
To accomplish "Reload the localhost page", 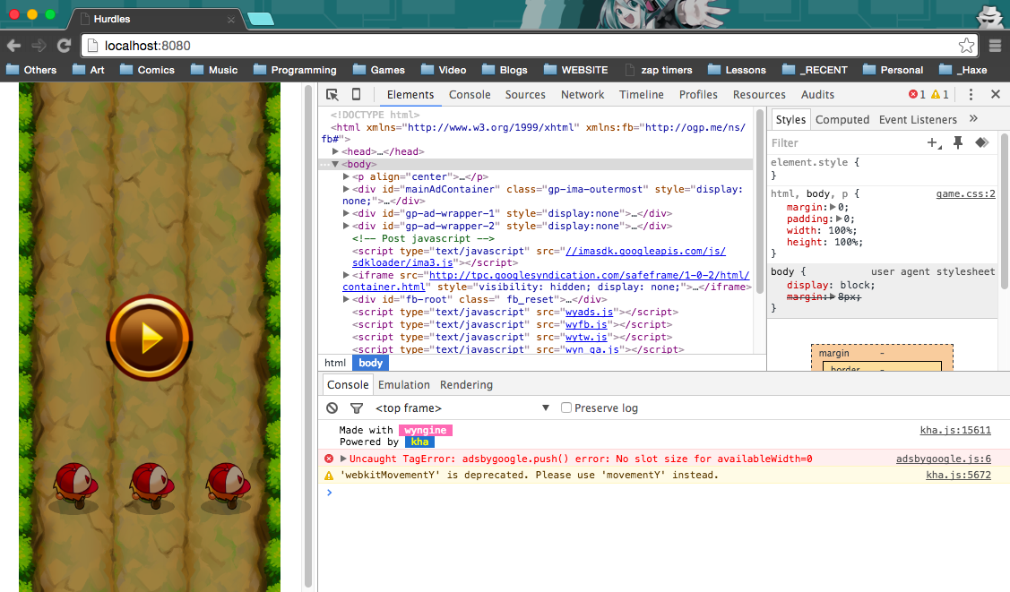I will (x=64, y=46).
